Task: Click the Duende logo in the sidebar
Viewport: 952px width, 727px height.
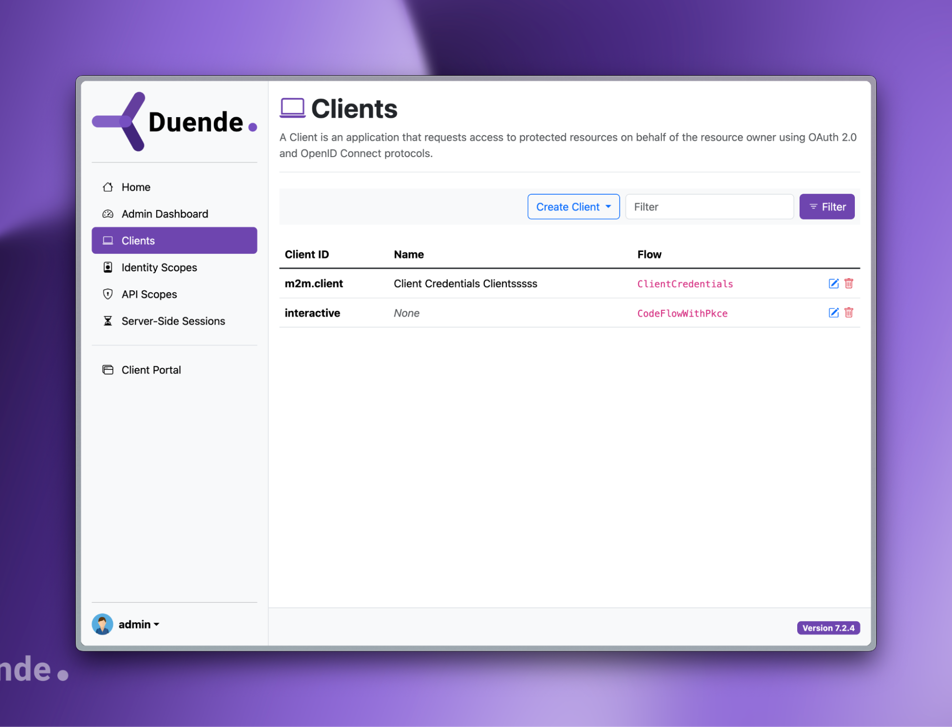Action: [x=174, y=121]
